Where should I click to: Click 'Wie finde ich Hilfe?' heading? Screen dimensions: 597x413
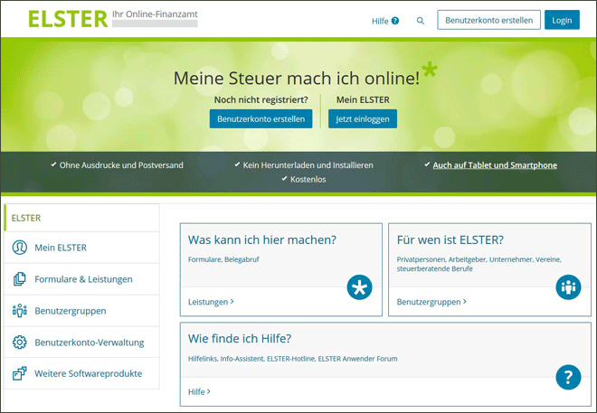(x=240, y=338)
